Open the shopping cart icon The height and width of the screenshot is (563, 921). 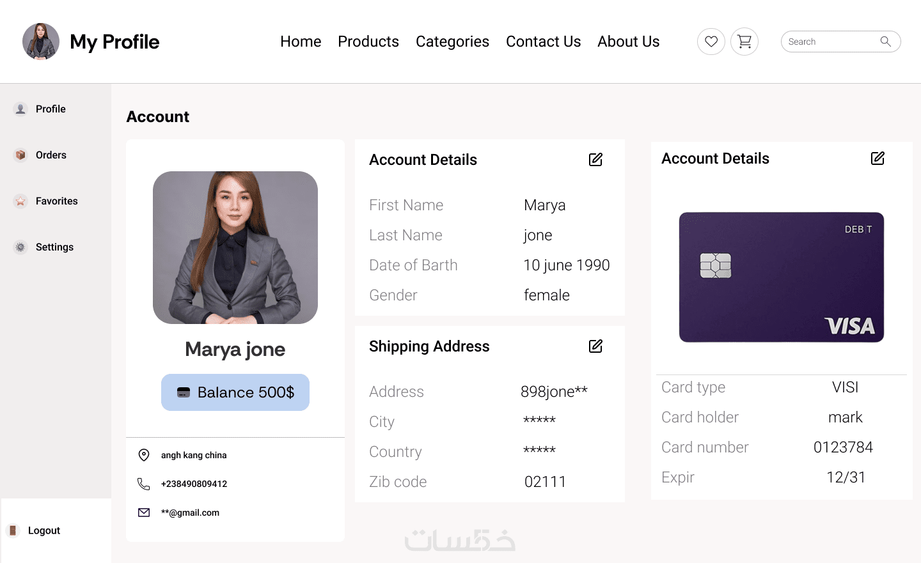coord(744,42)
